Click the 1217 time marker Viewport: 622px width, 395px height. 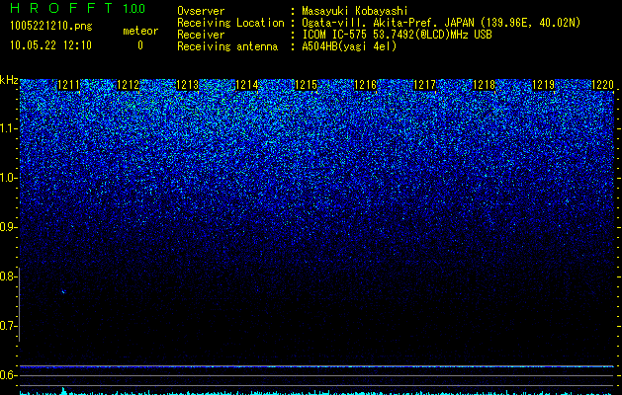click(x=424, y=85)
